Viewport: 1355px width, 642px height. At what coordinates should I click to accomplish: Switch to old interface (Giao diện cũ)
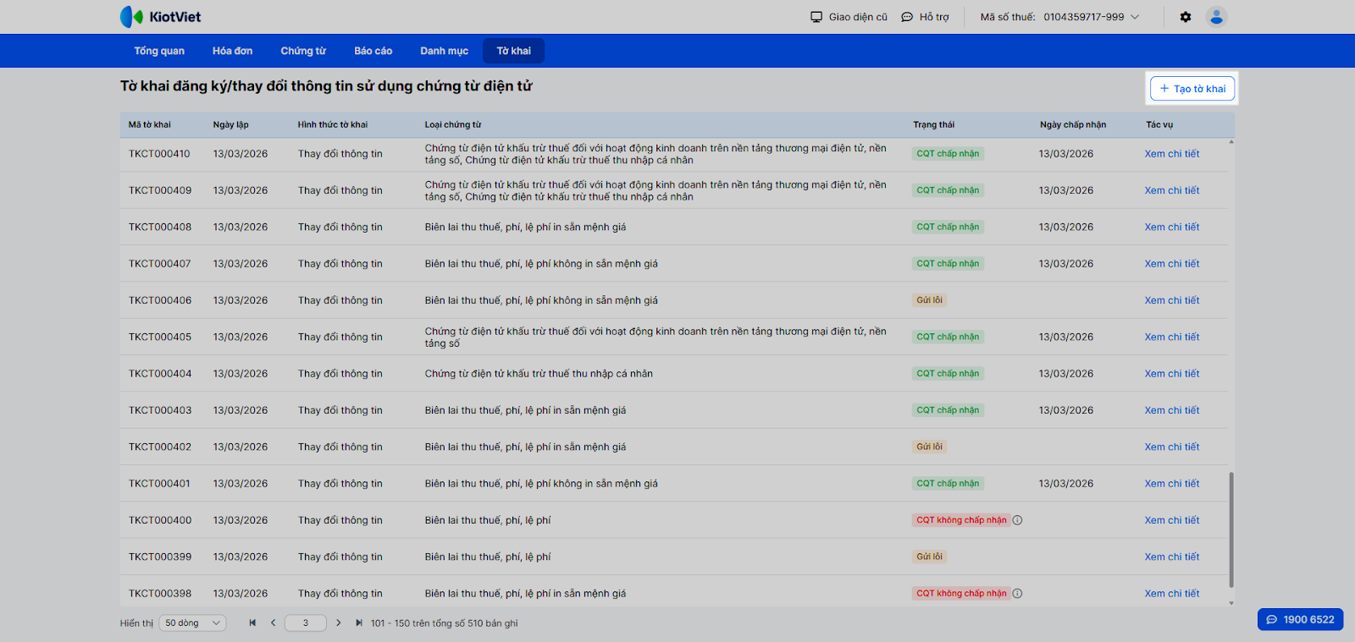tap(849, 17)
